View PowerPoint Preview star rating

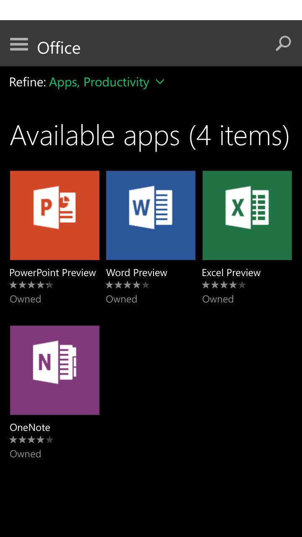[x=31, y=285]
